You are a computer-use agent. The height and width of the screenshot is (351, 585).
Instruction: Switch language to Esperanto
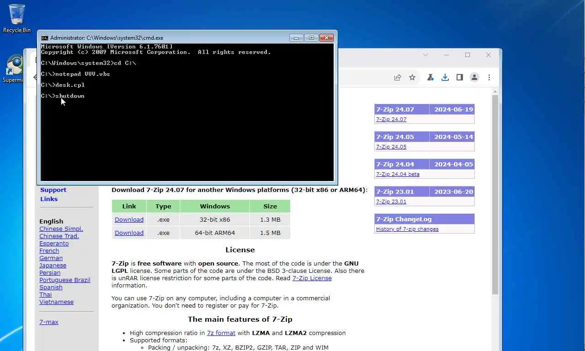(54, 243)
